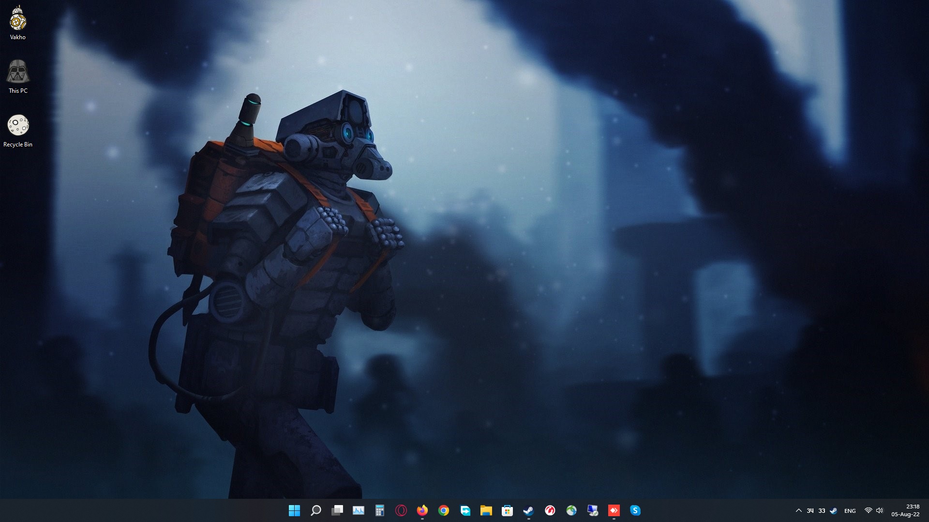Open Remote Desktop Connection taskbar icon
This screenshot has height=522, width=929.
(593, 510)
